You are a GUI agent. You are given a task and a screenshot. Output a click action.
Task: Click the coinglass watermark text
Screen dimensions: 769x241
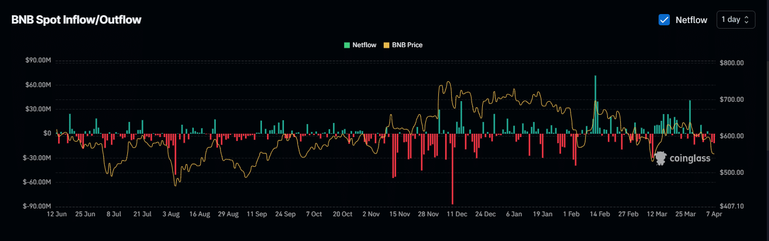tap(690, 159)
